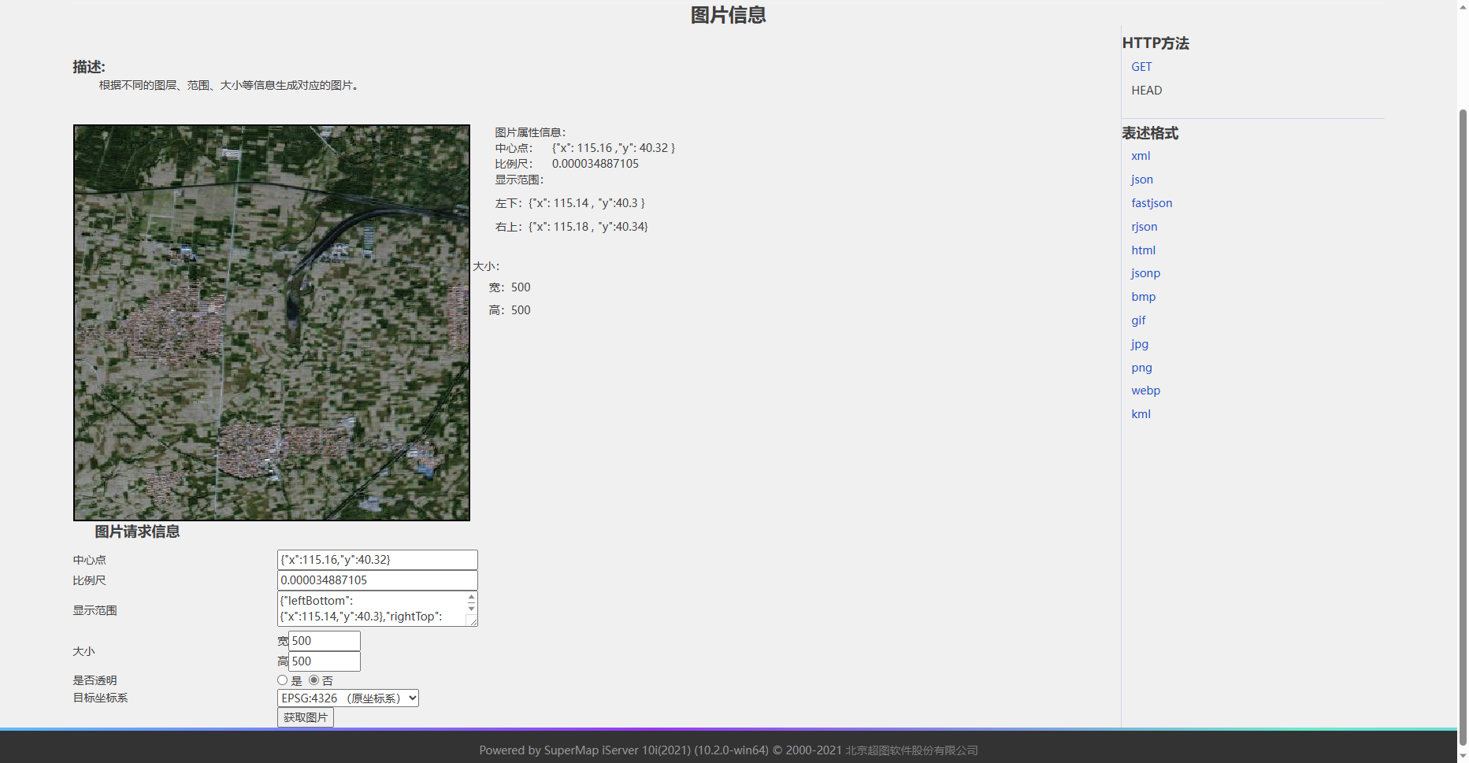
Task: Open the webp format link
Action: 1146,391
